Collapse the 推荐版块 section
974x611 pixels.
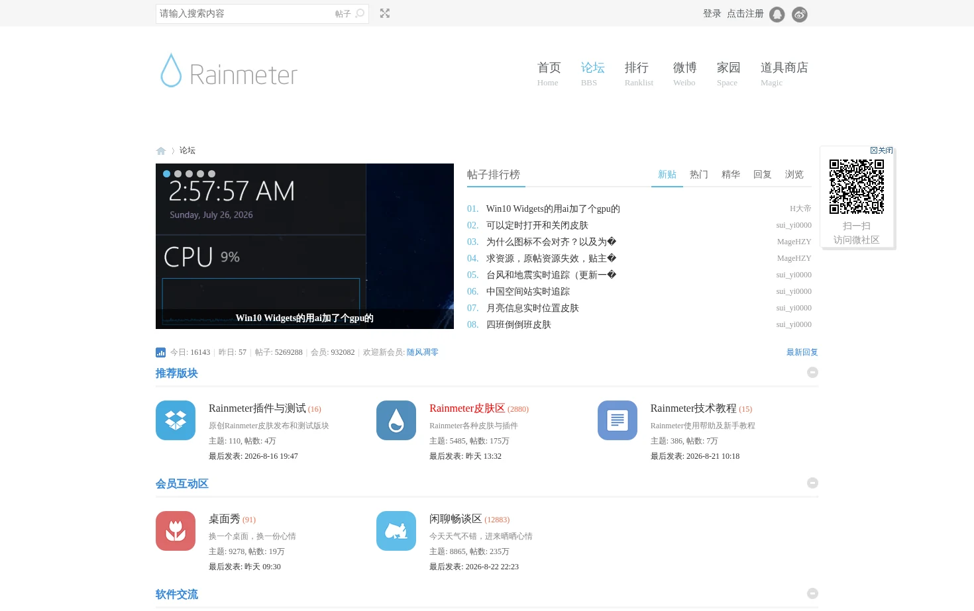pos(812,373)
